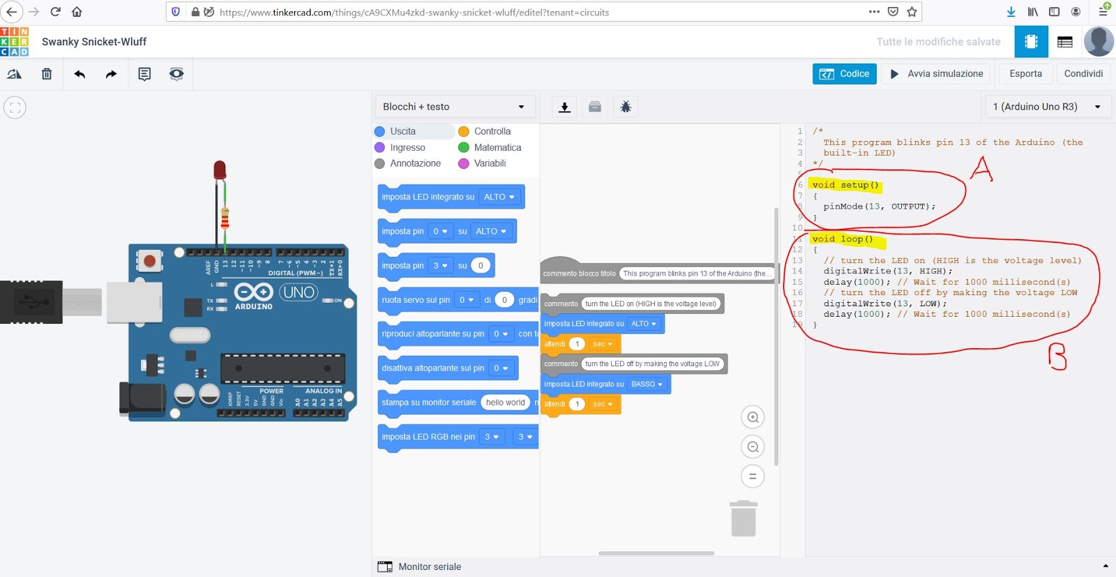The height and width of the screenshot is (577, 1116).
Task: Open pin 0 dropdown in imposta pin ALTO block
Action: [x=441, y=231]
